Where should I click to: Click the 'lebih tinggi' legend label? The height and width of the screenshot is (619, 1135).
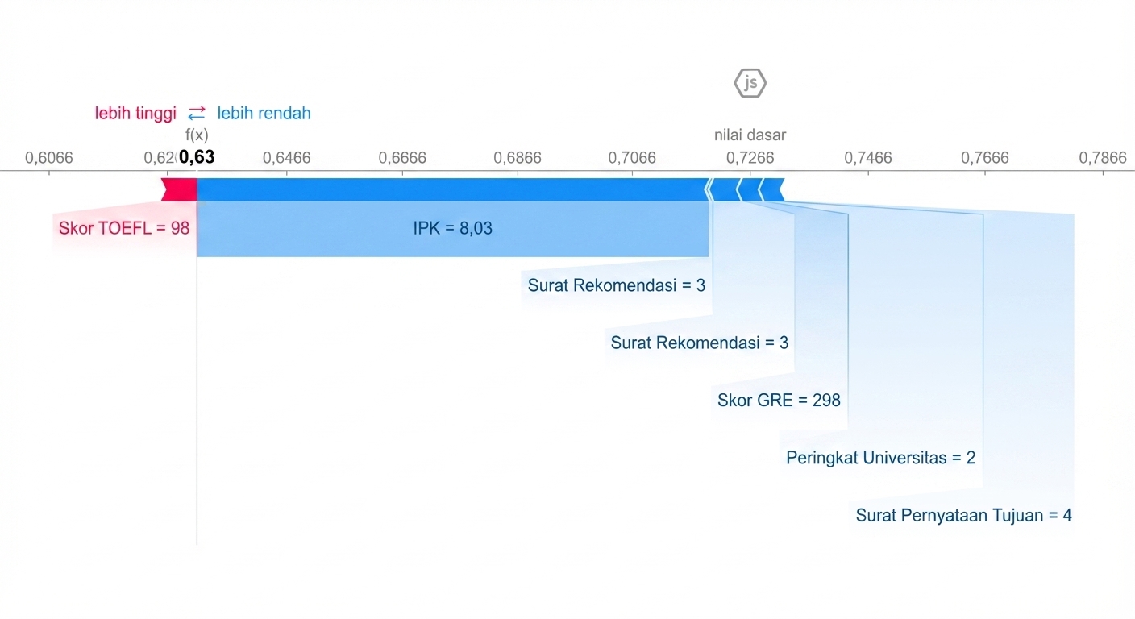pos(135,114)
